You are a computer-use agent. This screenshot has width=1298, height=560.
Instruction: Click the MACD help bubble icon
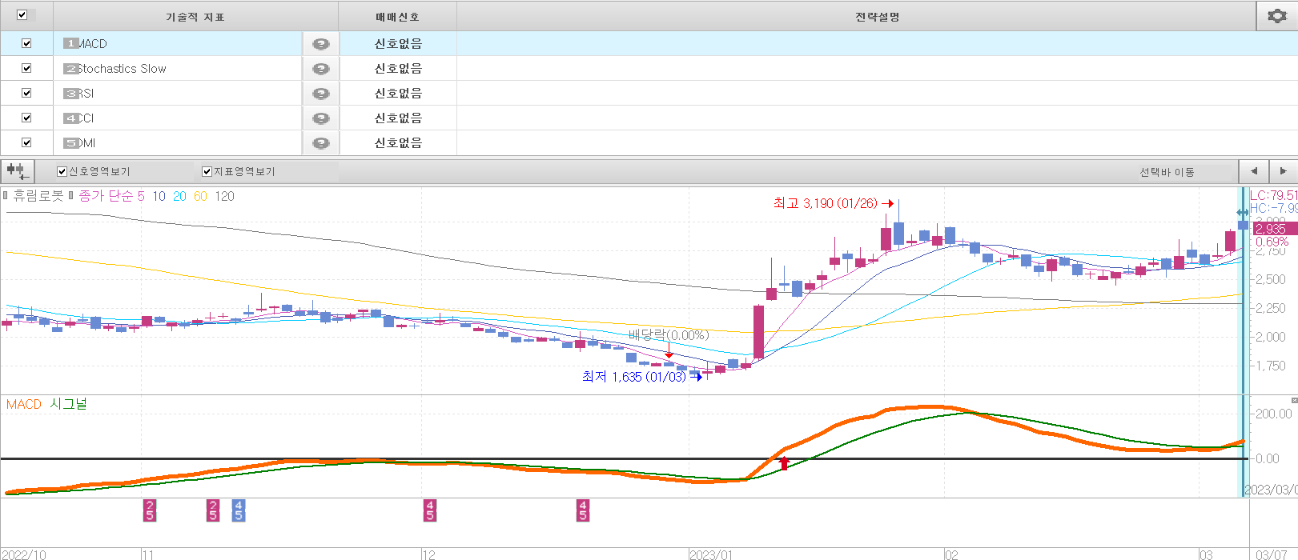point(321,44)
